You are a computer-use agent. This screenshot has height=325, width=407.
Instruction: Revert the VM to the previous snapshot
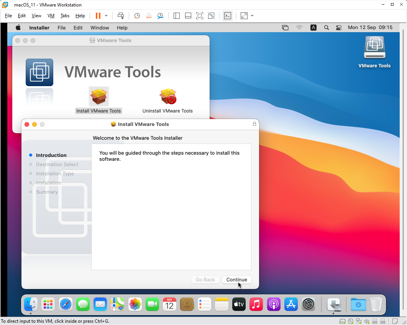click(148, 16)
